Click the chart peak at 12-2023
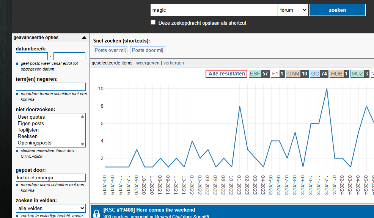 point(327,89)
